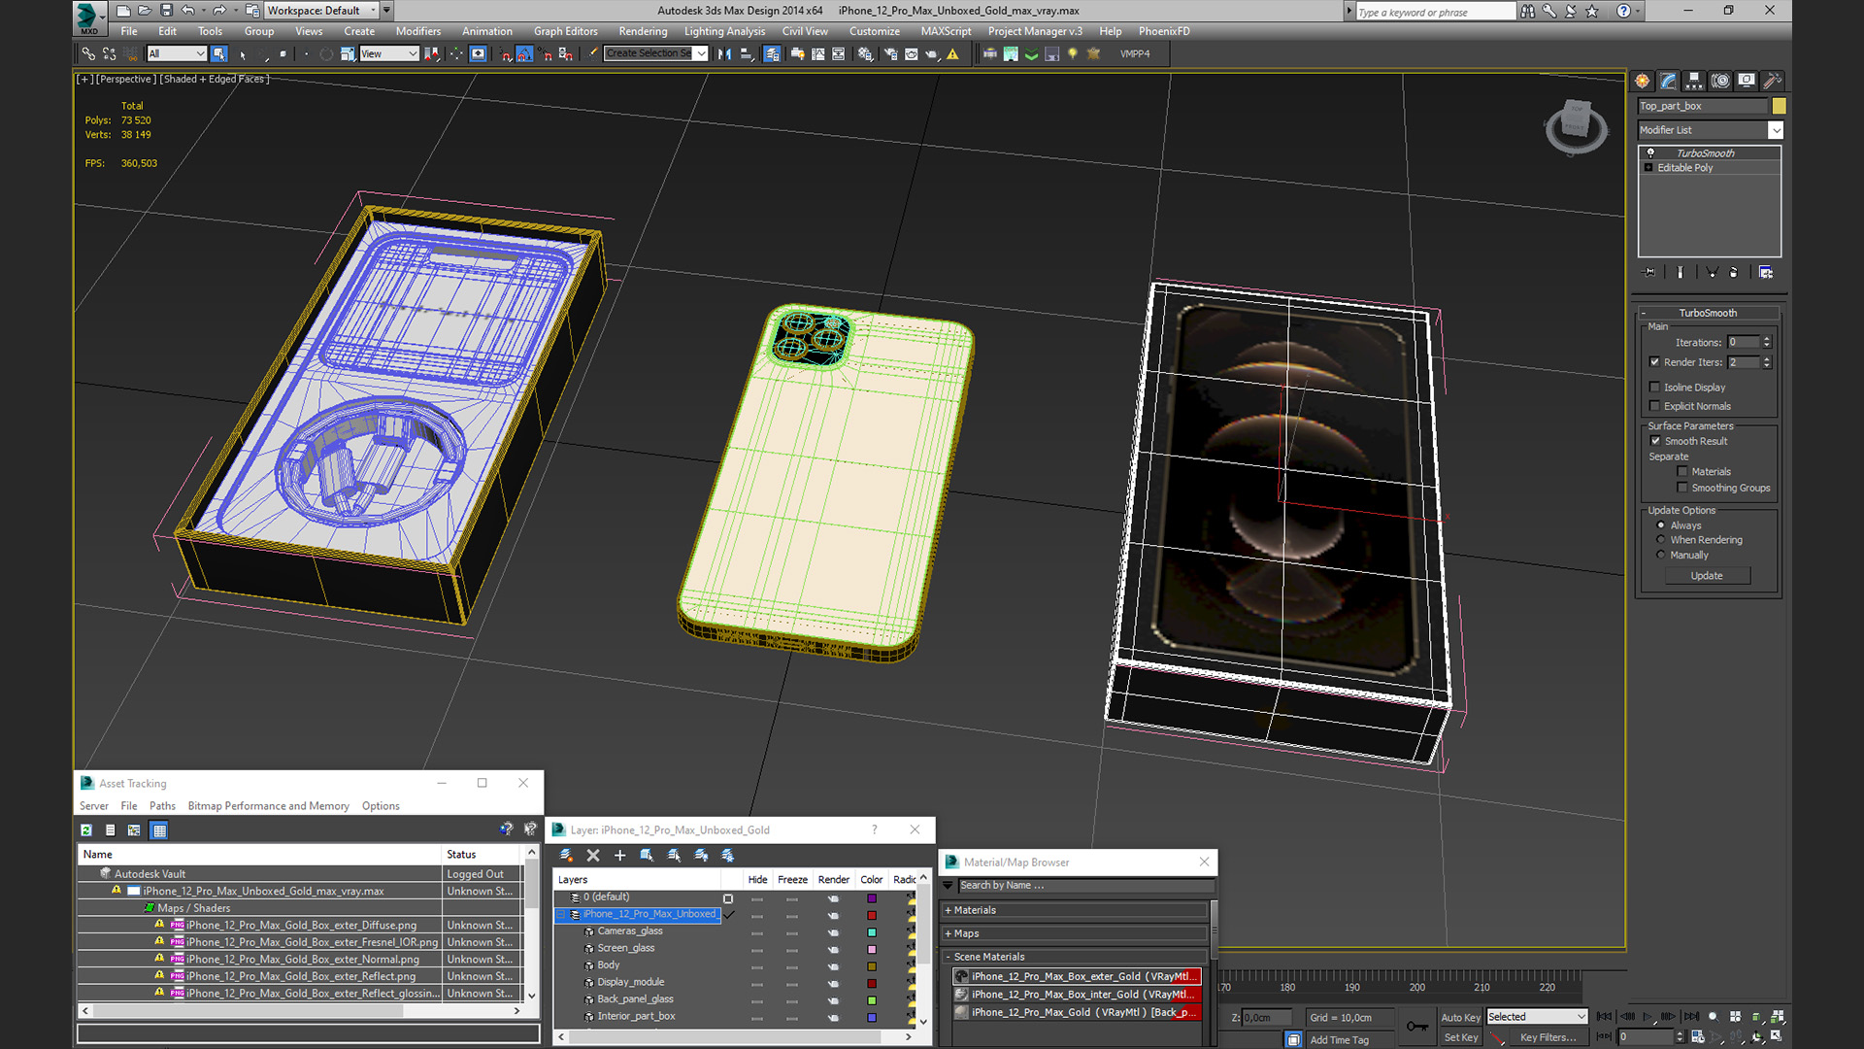Click the Update button in TurboSmooth

[x=1707, y=576]
